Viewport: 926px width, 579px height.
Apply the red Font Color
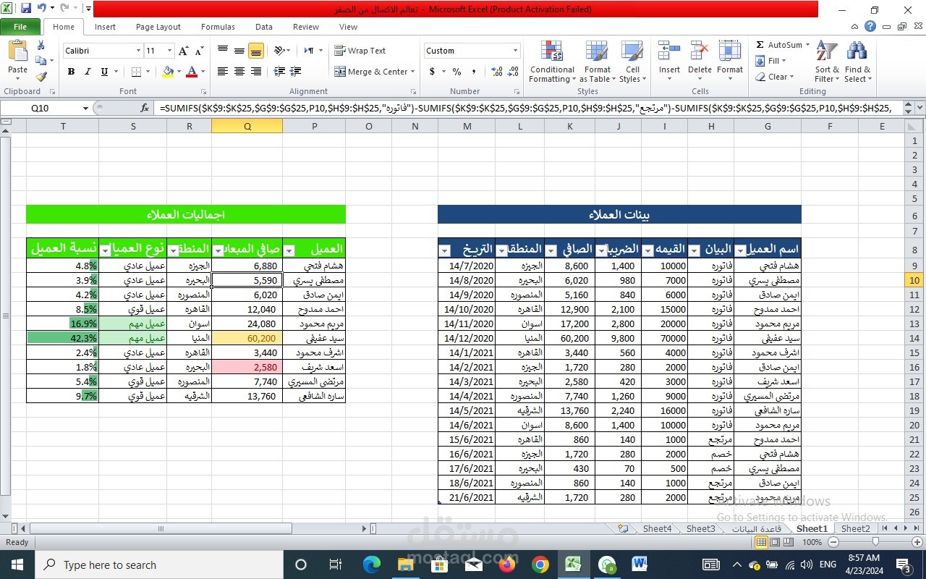tap(192, 72)
